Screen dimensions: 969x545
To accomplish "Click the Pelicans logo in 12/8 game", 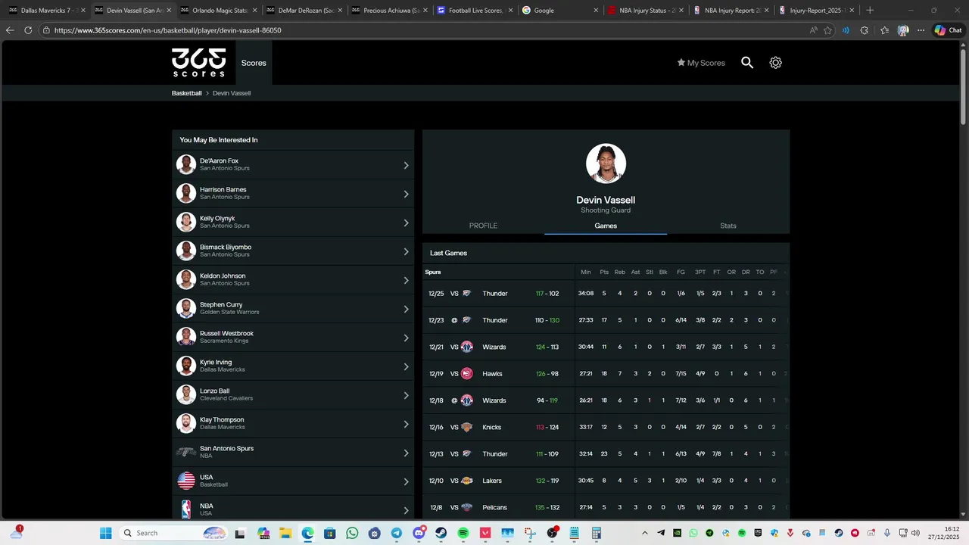I will pos(466,507).
